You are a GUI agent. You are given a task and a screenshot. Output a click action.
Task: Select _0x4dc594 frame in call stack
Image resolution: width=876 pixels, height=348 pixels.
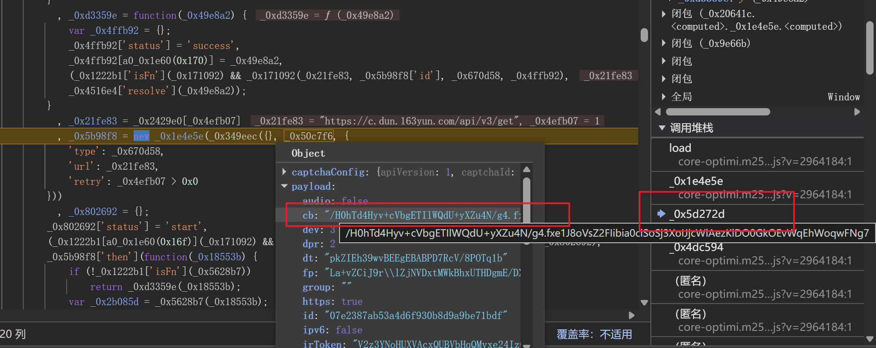tap(696, 247)
